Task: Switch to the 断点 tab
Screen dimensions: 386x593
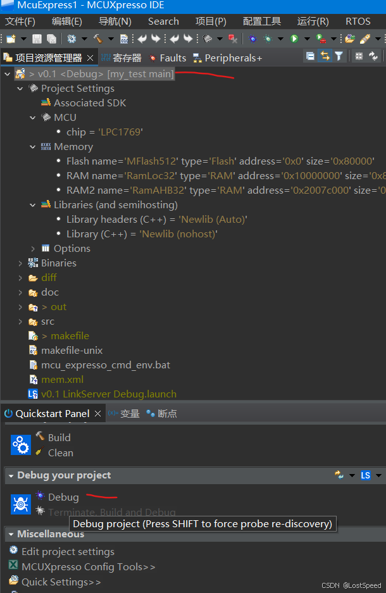Action: point(162,414)
